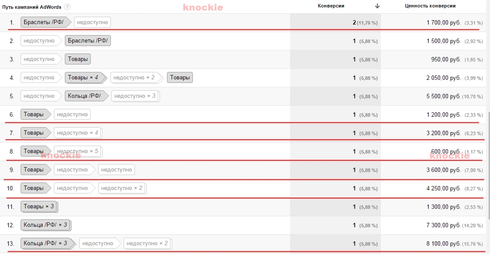
Task: Click the недоступно × 3 tag in row 5
Action: click(135, 96)
